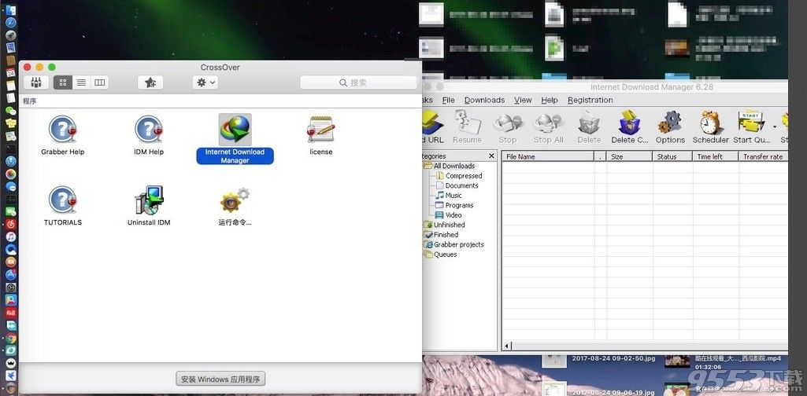Click the CrossOver favorites star button

tap(150, 82)
